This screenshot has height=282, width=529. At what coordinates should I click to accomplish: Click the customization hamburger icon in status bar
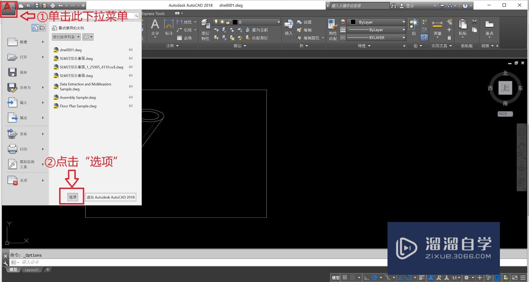tap(523, 278)
